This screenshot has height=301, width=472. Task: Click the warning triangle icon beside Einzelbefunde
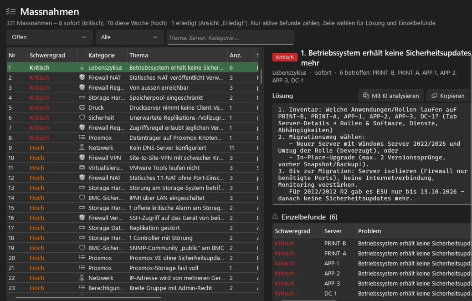[275, 216]
